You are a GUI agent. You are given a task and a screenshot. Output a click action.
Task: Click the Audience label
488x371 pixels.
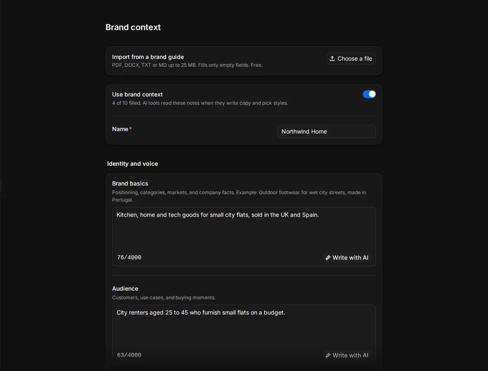coord(125,289)
